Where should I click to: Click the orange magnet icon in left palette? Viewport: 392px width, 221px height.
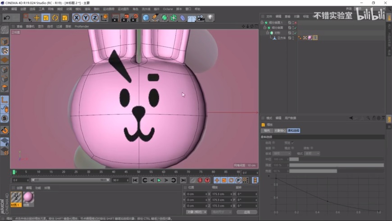click(x=5, y=130)
